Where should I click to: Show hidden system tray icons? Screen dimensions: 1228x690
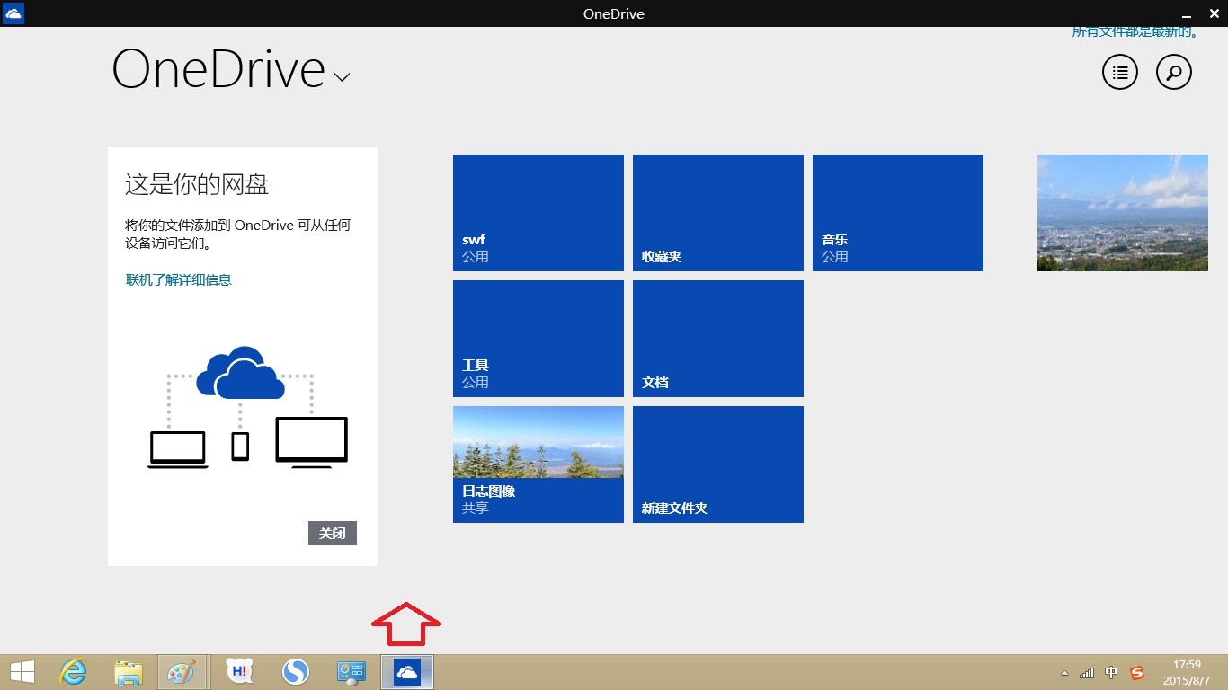[1065, 673]
